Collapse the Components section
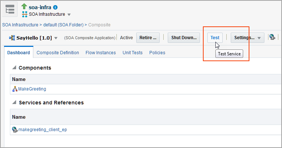Screen dimensions: 282x148 (14, 68)
